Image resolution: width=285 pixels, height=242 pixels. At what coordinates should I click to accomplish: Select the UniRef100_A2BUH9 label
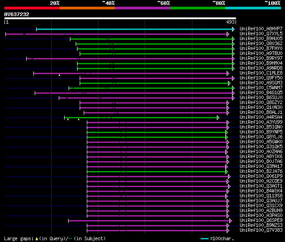tap(261, 211)
